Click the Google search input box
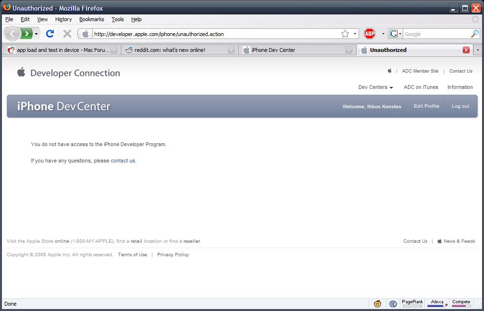Viewport: 484px width, 311px height. pos(437,34)
